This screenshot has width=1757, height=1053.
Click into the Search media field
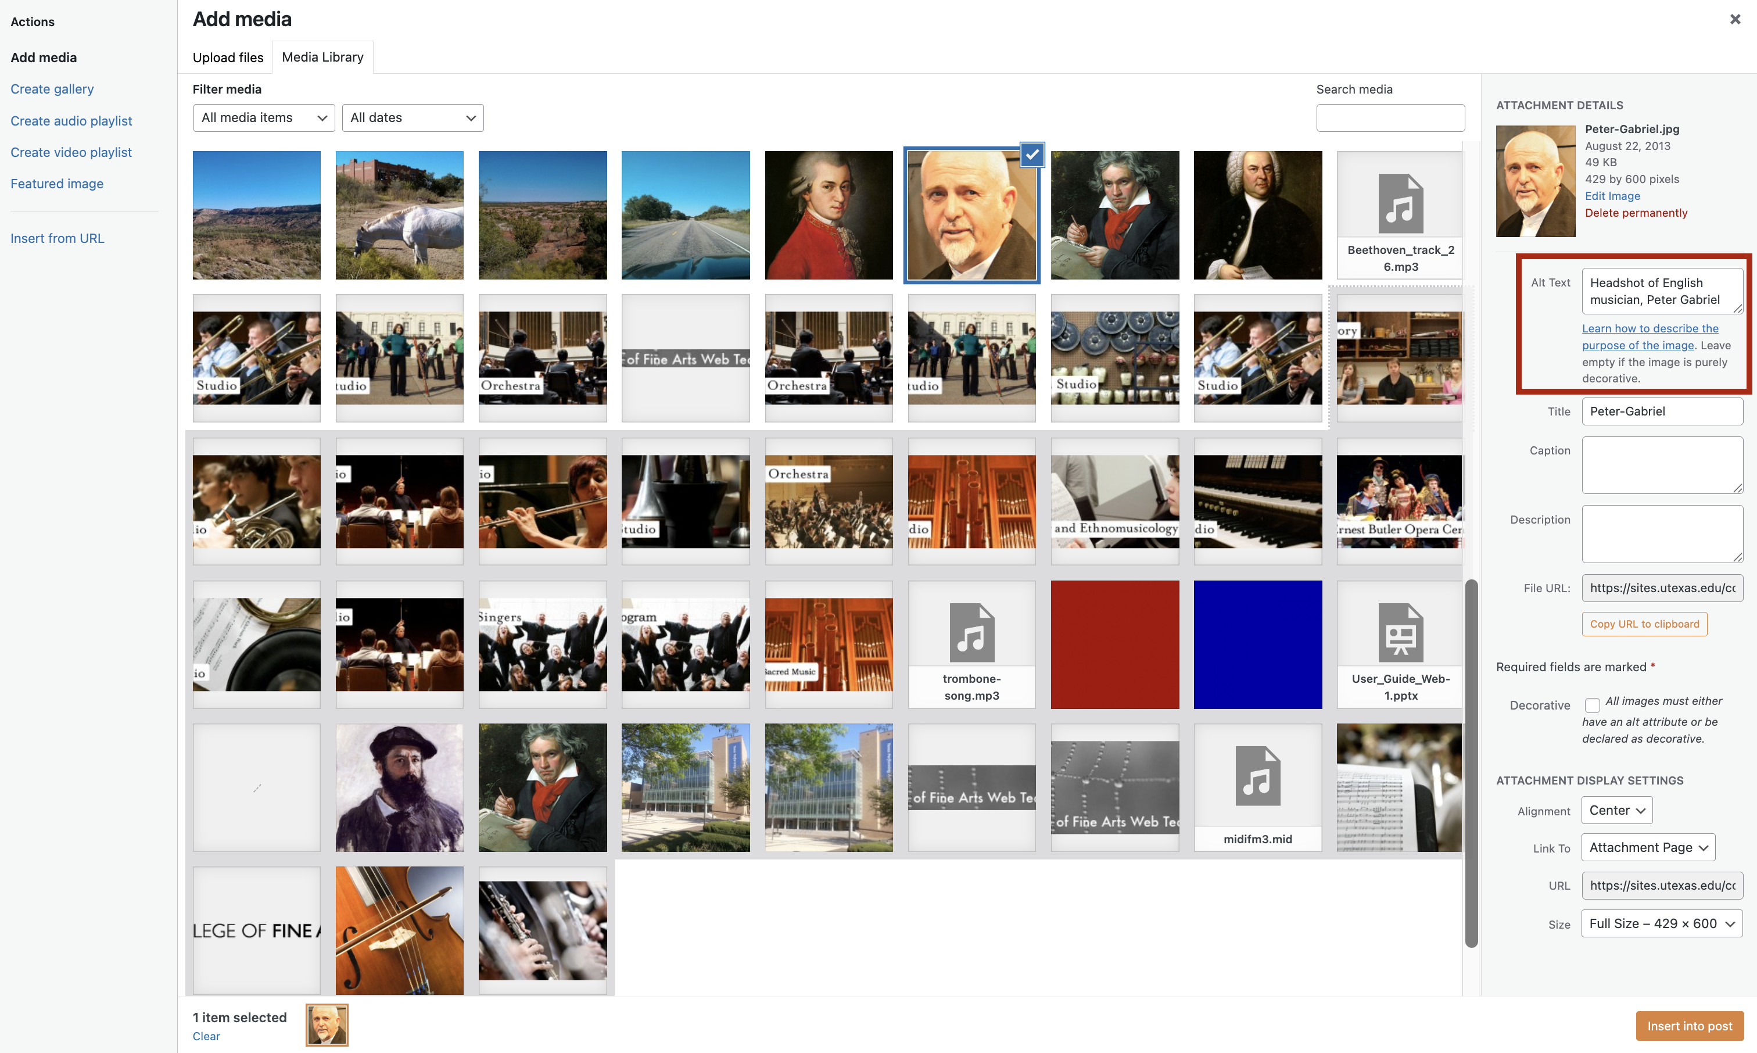[1390, 118]
